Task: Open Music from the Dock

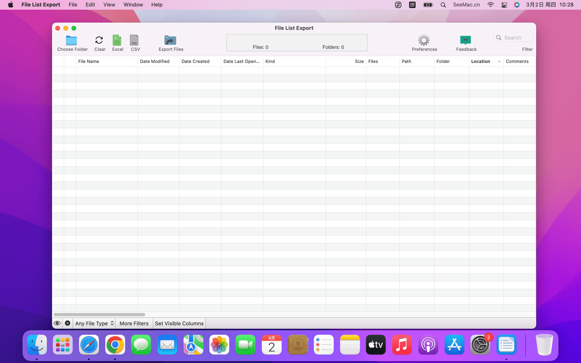Action: point(402,345)
